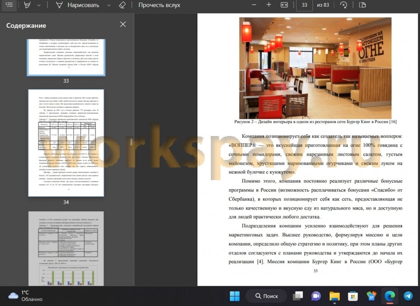Toggle the table of contents sidebar icon

9,5
